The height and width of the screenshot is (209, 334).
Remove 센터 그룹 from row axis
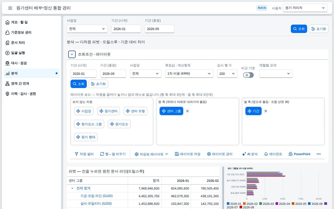point(187,111)
